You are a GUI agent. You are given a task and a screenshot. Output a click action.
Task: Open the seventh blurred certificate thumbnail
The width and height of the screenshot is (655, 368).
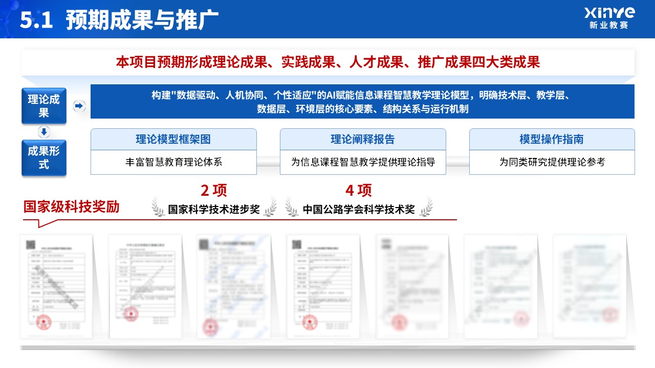pyautogui.click(x=589, y=286)
